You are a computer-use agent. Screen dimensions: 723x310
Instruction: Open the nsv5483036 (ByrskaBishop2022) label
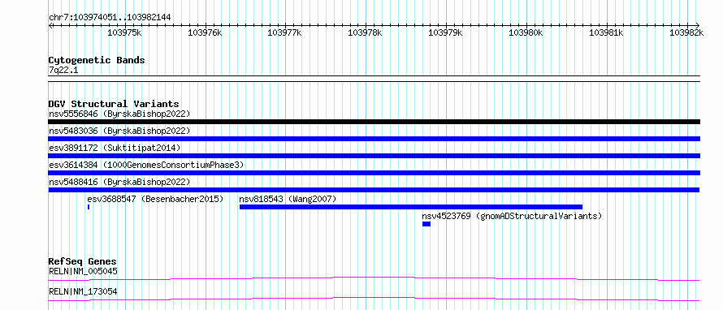coord(119,131)
